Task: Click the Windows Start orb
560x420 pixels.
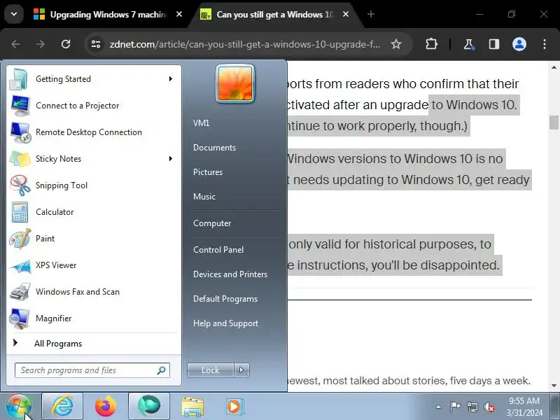Action: 19,407
